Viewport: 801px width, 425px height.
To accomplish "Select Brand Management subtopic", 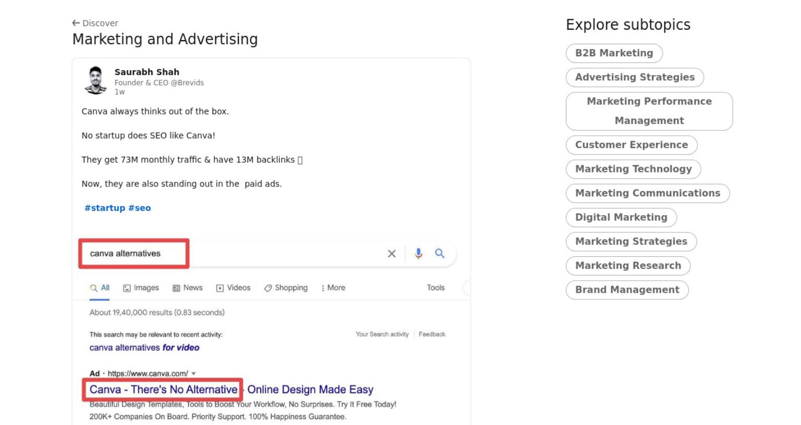I will tap(627, 290).
